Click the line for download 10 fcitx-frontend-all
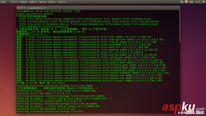Viewport: 206px width, 116px height. click(x=89, y=60)
